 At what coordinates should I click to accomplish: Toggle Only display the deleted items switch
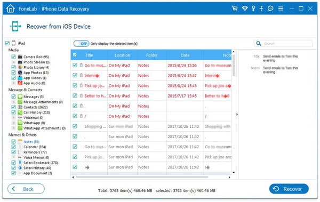(81, 44)
